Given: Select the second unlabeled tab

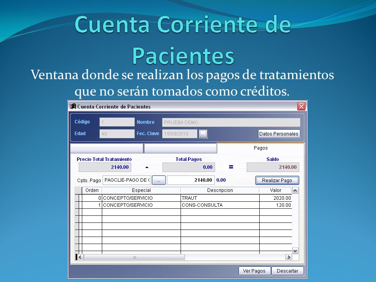Looking at the screenshot, I should tap(180, 148).
